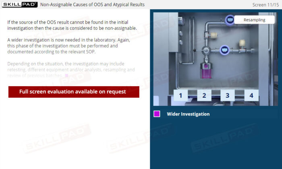Click the Screen 11/15 counter

tap(265, 5)
